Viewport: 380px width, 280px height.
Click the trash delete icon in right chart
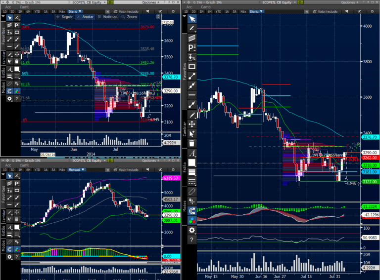tap(192, 143)
